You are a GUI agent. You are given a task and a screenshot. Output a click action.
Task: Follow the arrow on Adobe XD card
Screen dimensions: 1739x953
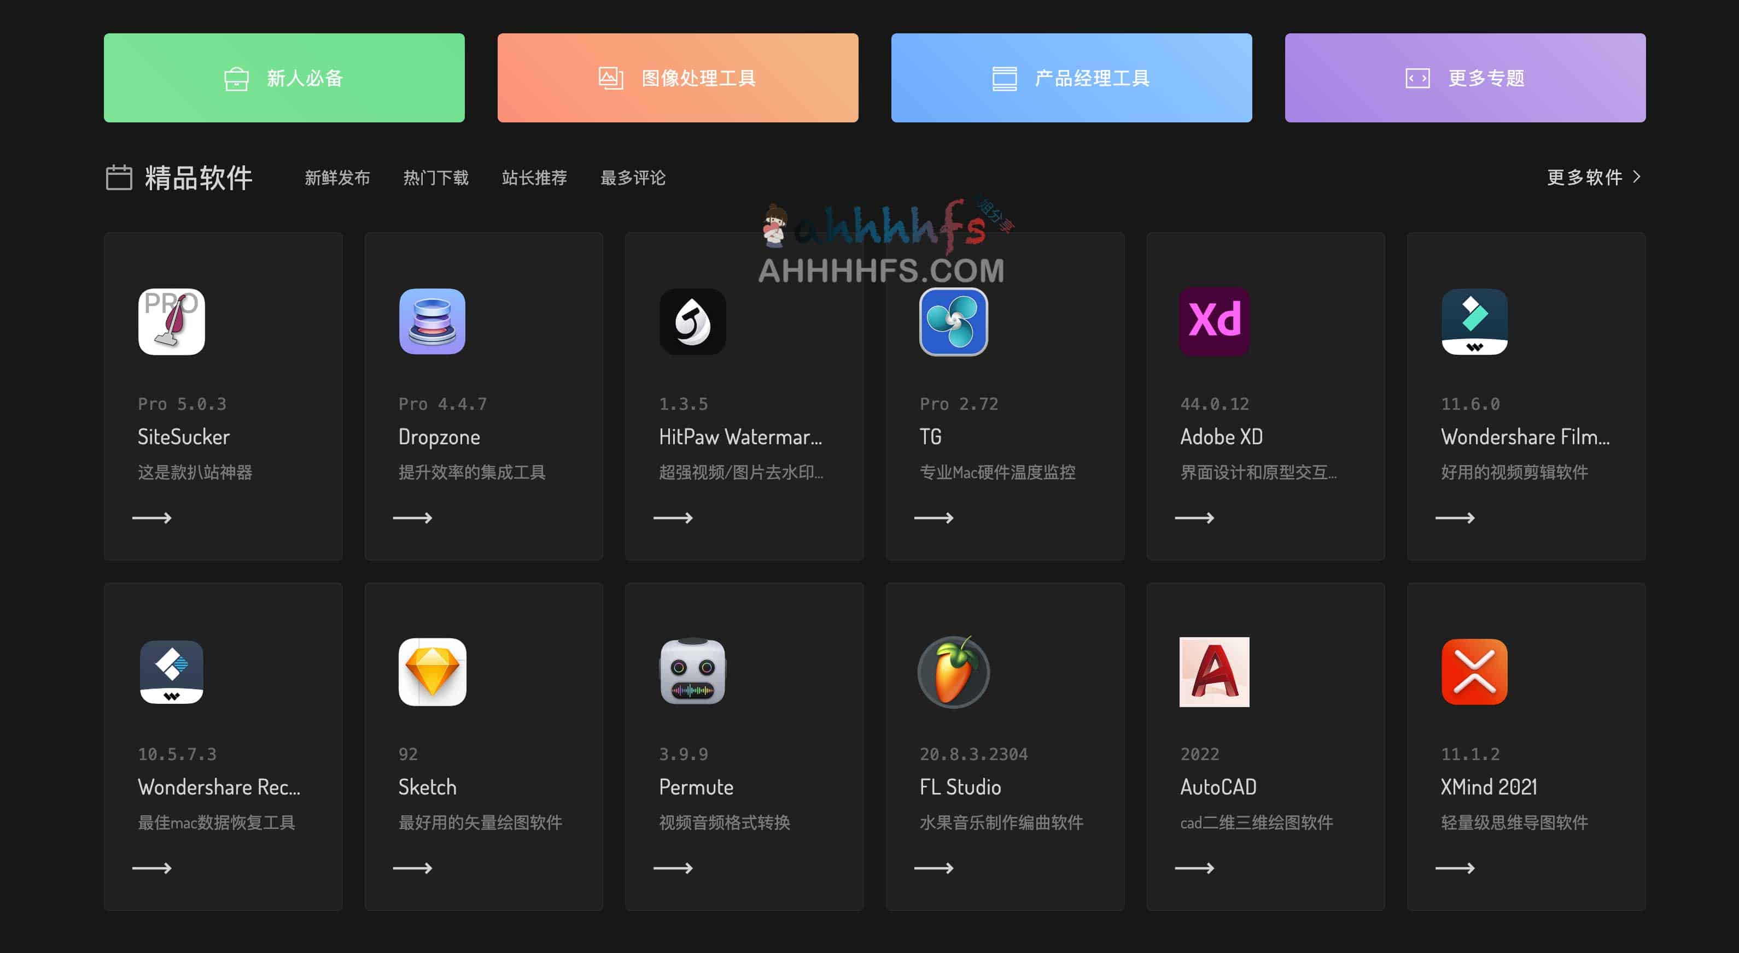pos(1194,518)
